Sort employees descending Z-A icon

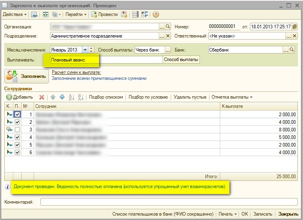(80, 97)
